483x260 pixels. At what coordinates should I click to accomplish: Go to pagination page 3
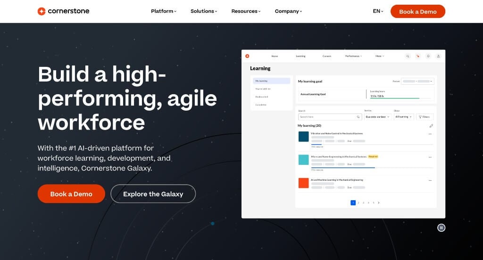[x=364, y=203]
